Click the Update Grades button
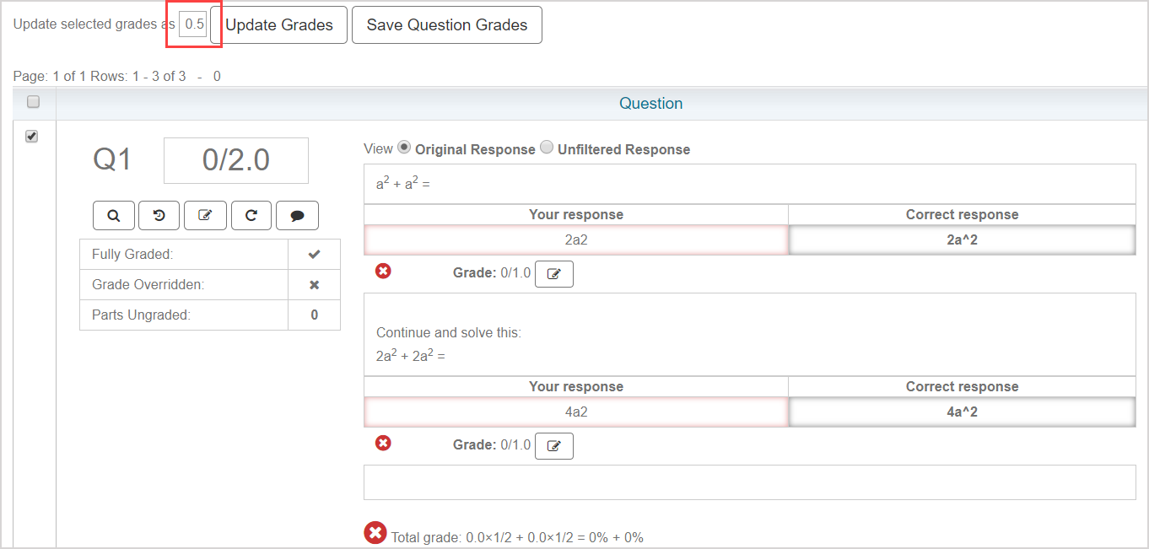The width and height of the screenshot is (1149, 549). tap(278, 25)
